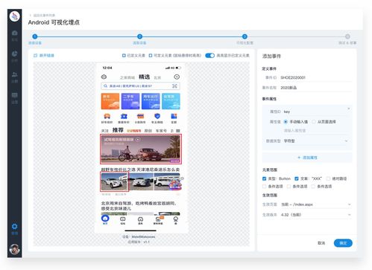Screen dimensions: 372x270
Task: Tap the car icon in phone bottom nav
Action: (140, 219)
